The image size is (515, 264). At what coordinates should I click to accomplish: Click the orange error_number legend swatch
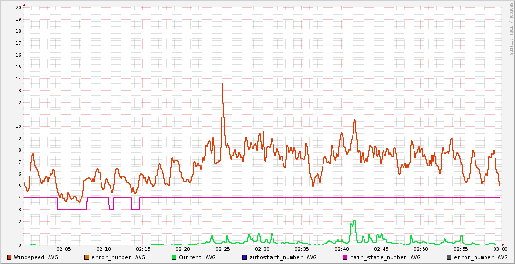pos(87,257)
